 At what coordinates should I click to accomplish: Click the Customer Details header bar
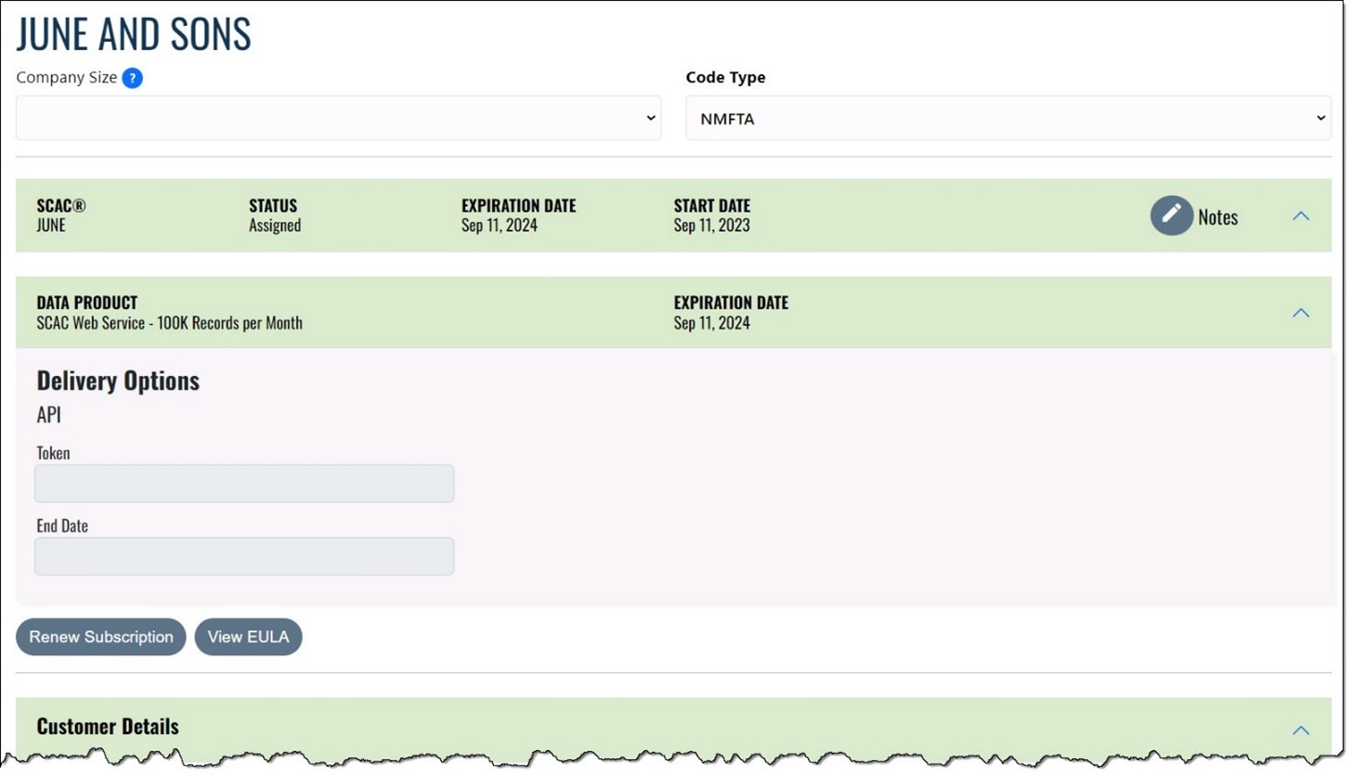click(107, 728)
